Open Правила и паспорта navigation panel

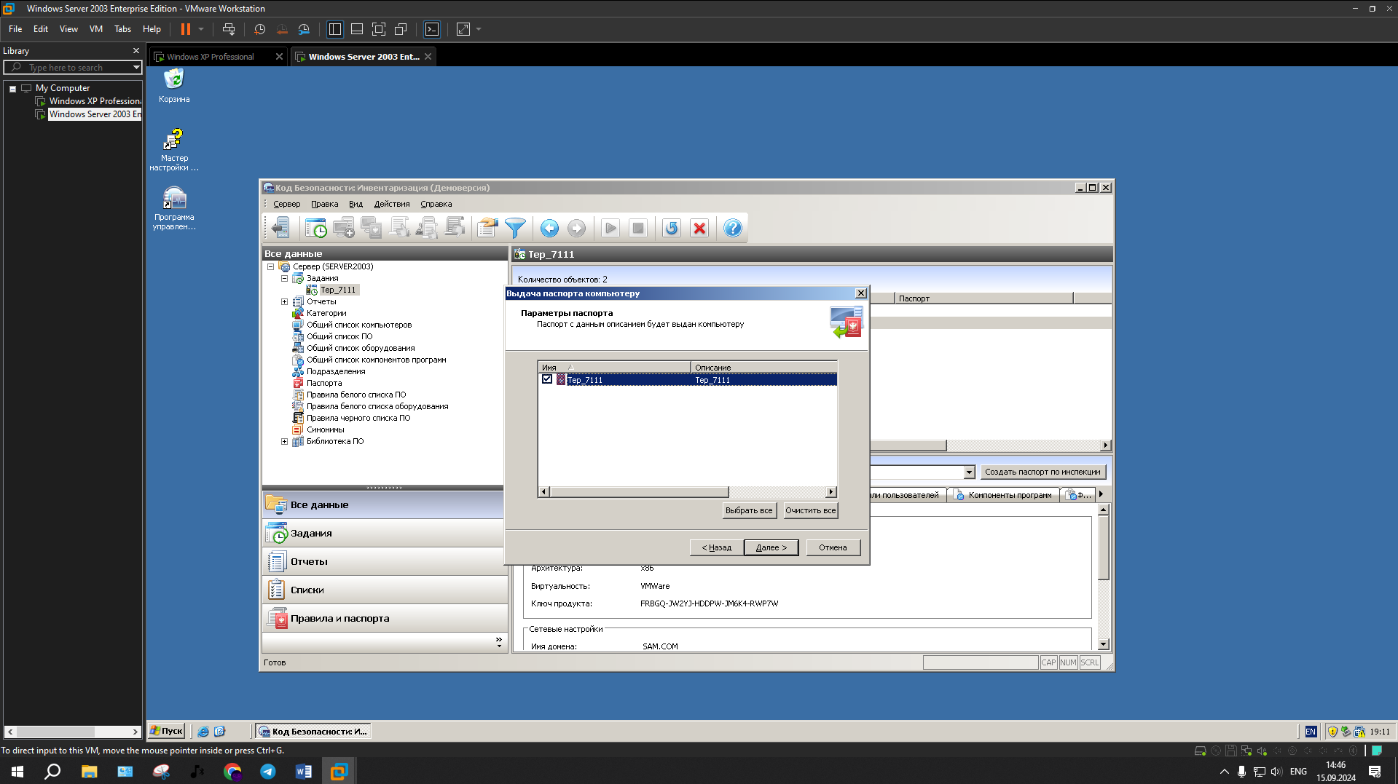pyautogui.click(x=384, y=619)
